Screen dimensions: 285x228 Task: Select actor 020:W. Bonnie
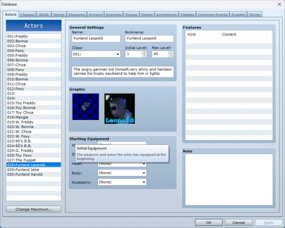[33, 127]
